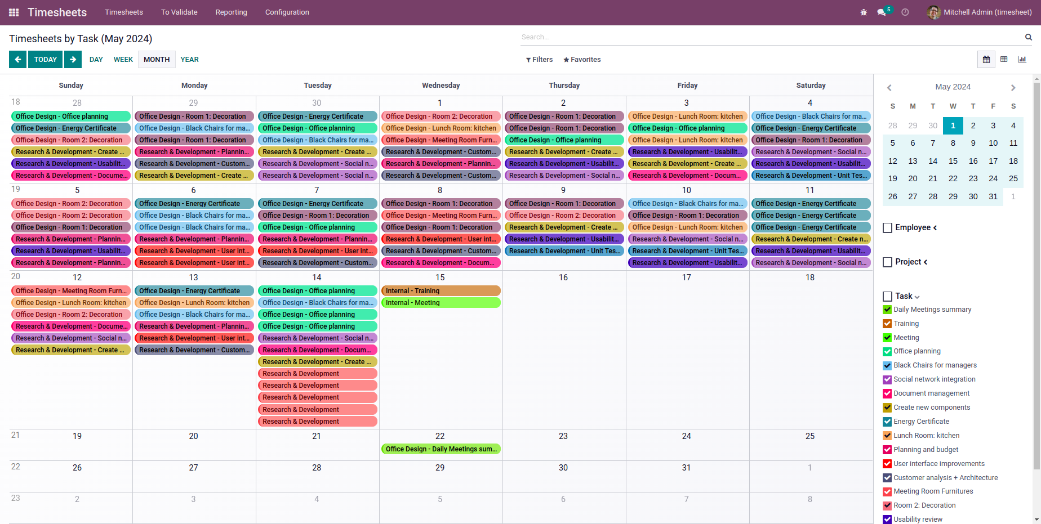The width and height of the screenshot is (1041, 524).
Task: Open the apps grid menu
Action: tap(14, 12)
